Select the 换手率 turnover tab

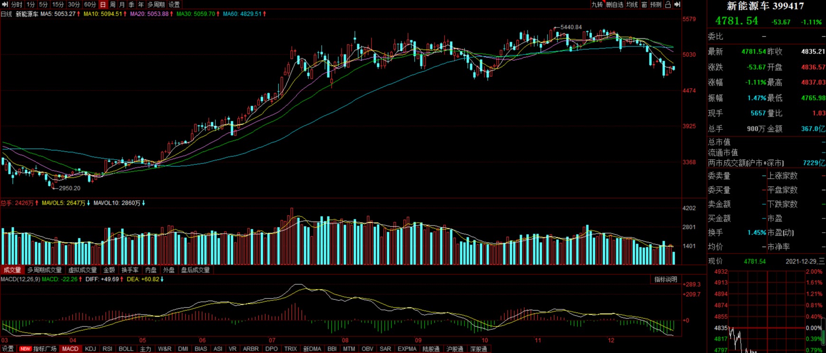pyautogui.click(x=130, y=270)
